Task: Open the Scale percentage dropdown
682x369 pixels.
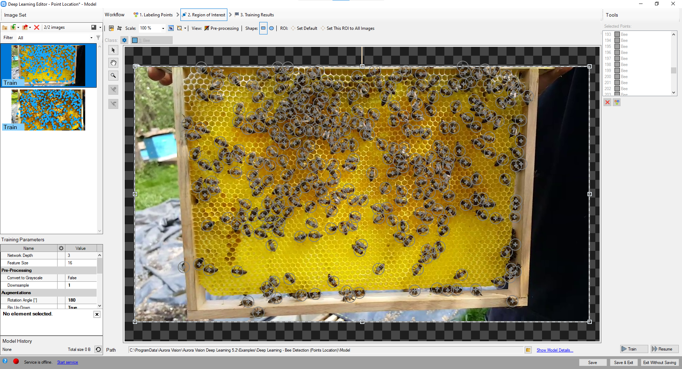Action: point(163,28)
